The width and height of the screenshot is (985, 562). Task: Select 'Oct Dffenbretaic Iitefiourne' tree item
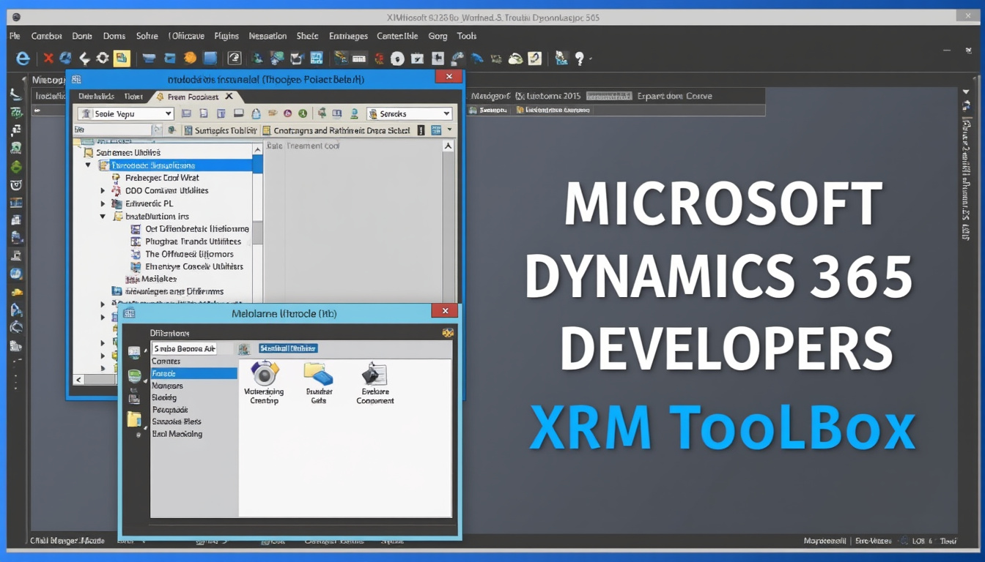coord(196,228)
